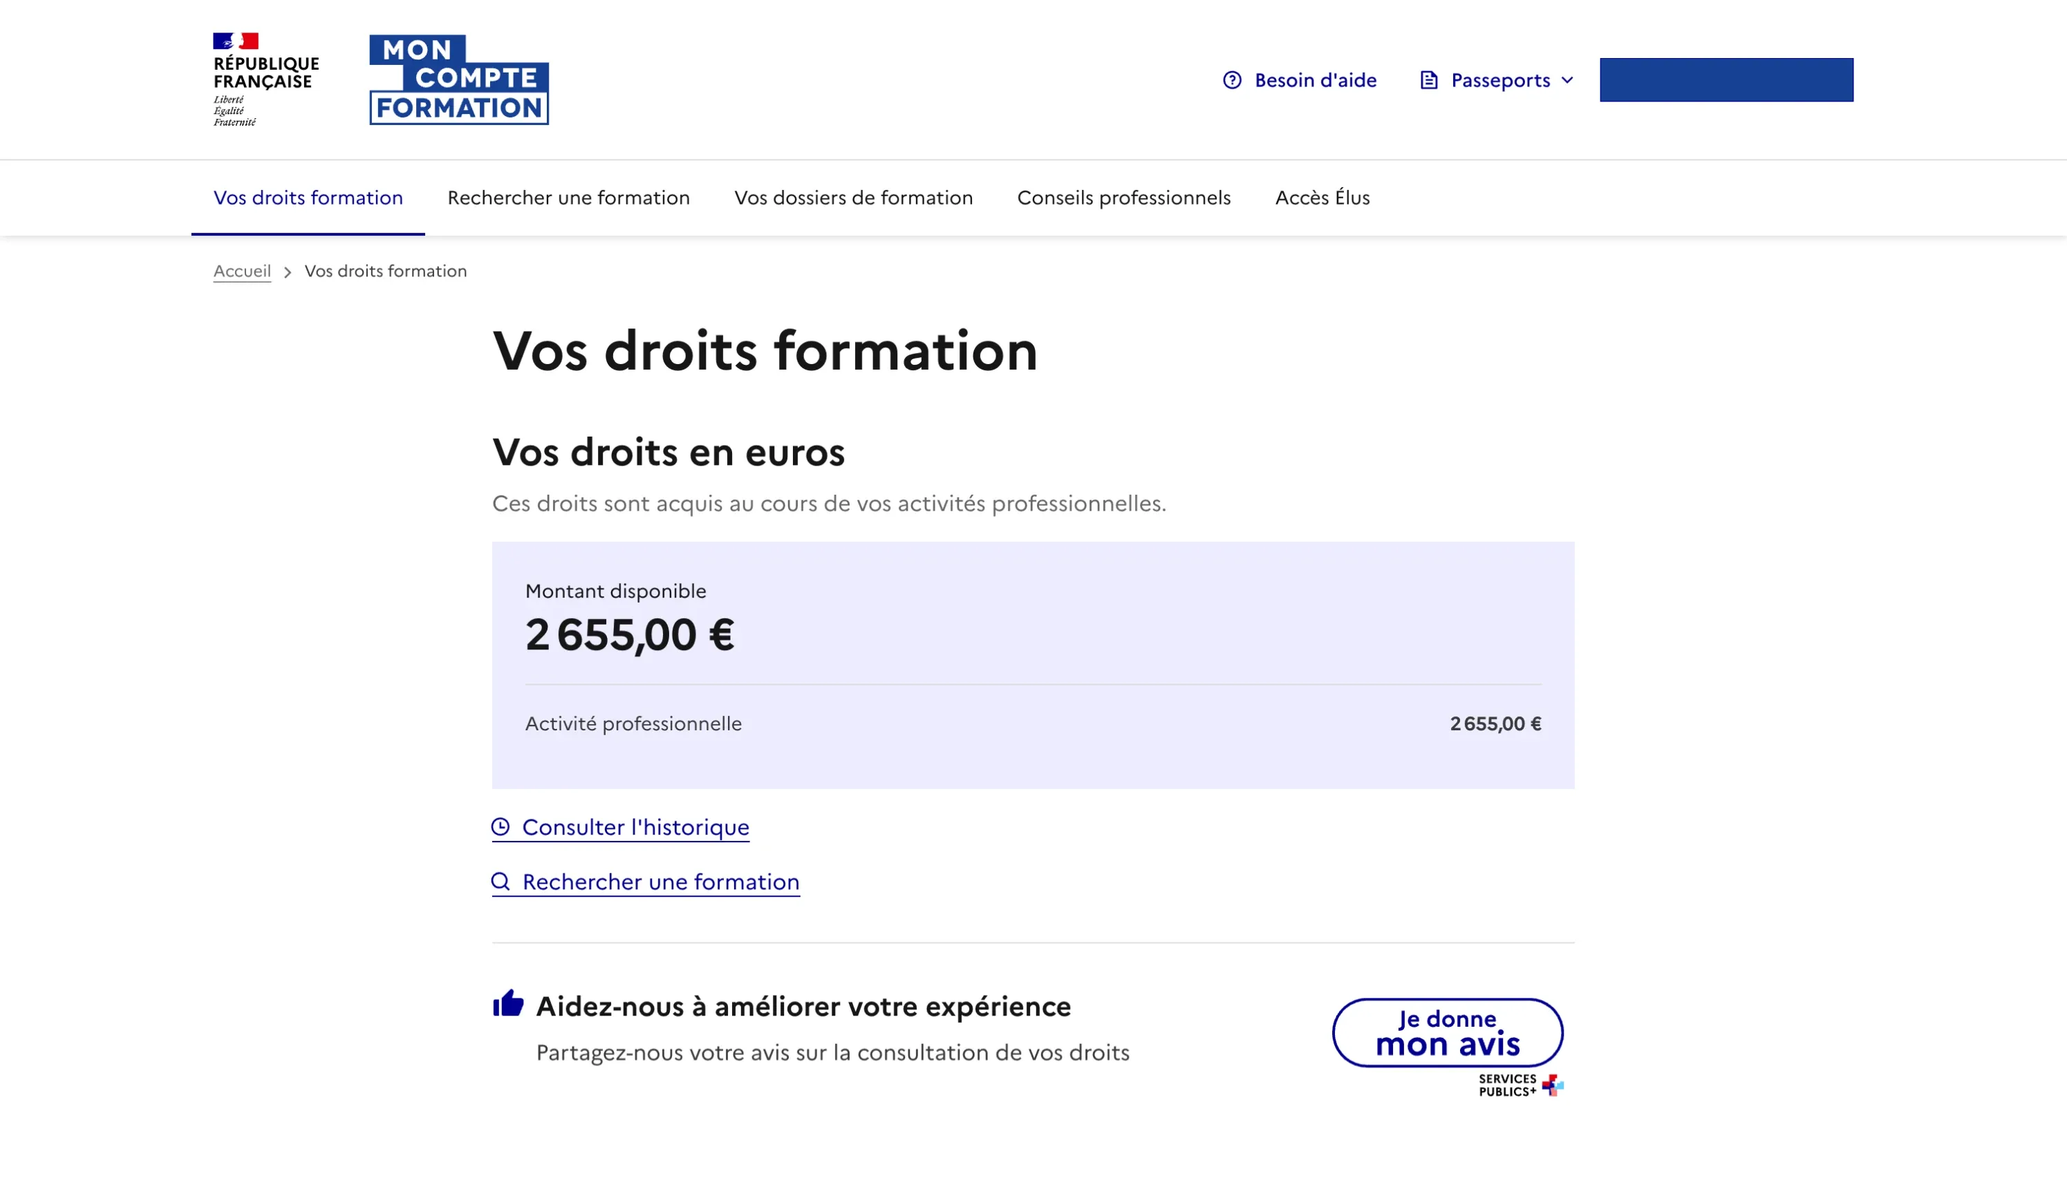Click the Besoin d'aide question mark icon
This screenshot has height=1187, width=2067.
(x=1233, y=80)
